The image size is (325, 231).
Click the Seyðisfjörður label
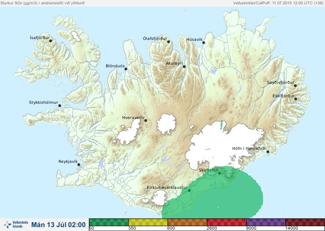coord(280,82)
